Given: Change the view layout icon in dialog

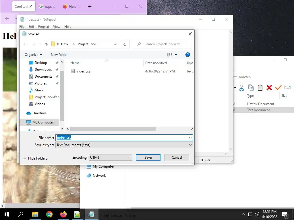Looking at the screenshot, I should click(170, 55).
